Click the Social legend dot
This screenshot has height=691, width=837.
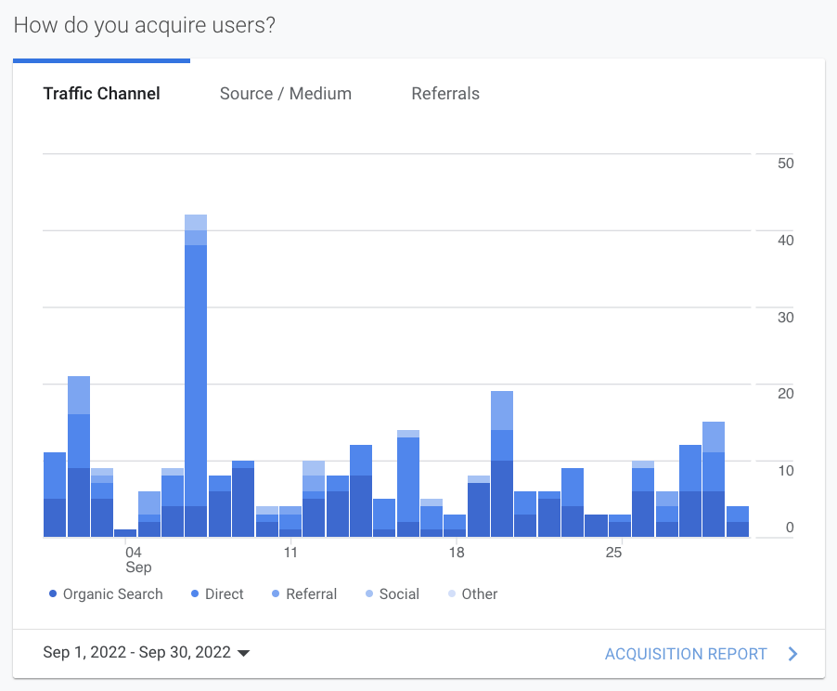(368, 594)
